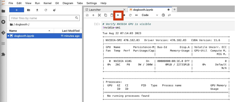Open the Tabs menu
The width and height of the screenshot is (235, 102).
point(80,3)
